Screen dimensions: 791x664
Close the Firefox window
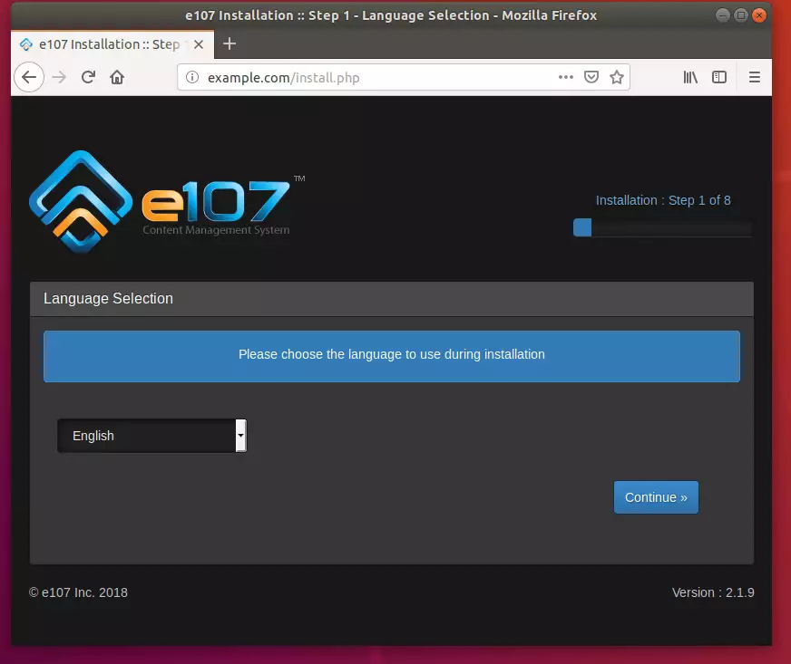coord(758,15)
